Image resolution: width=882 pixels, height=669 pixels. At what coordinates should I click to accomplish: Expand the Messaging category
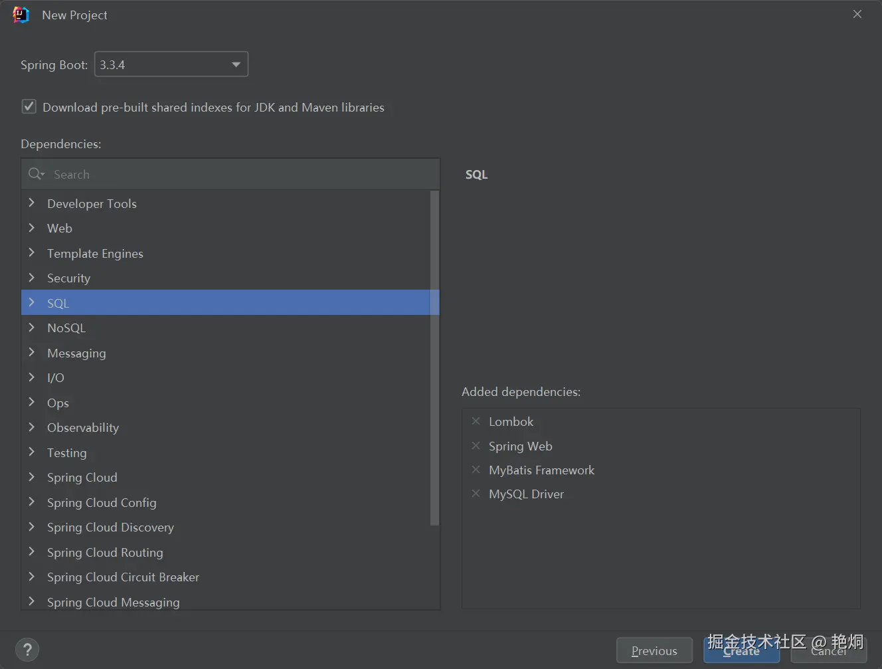pyautogui.click(x=31, y=352)
